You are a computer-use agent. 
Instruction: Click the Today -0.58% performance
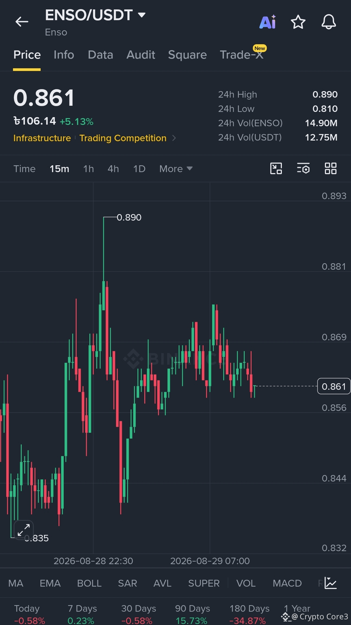pyautogui.click(x=29, y=614)
